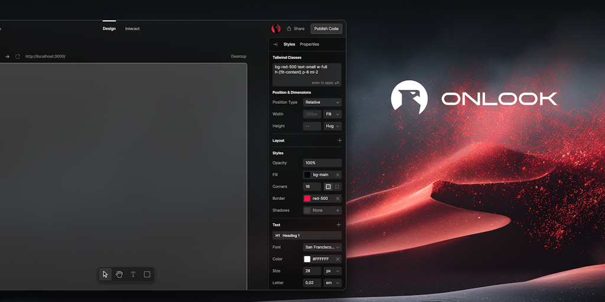This screenshot has height=302, width=605.
Task: Click the Shadows None value
Action: [317, 211]
